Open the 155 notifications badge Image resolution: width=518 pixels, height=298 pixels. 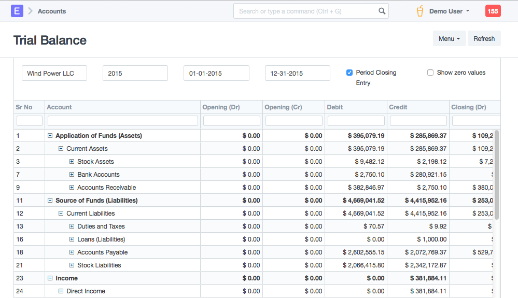pos(493,11)
